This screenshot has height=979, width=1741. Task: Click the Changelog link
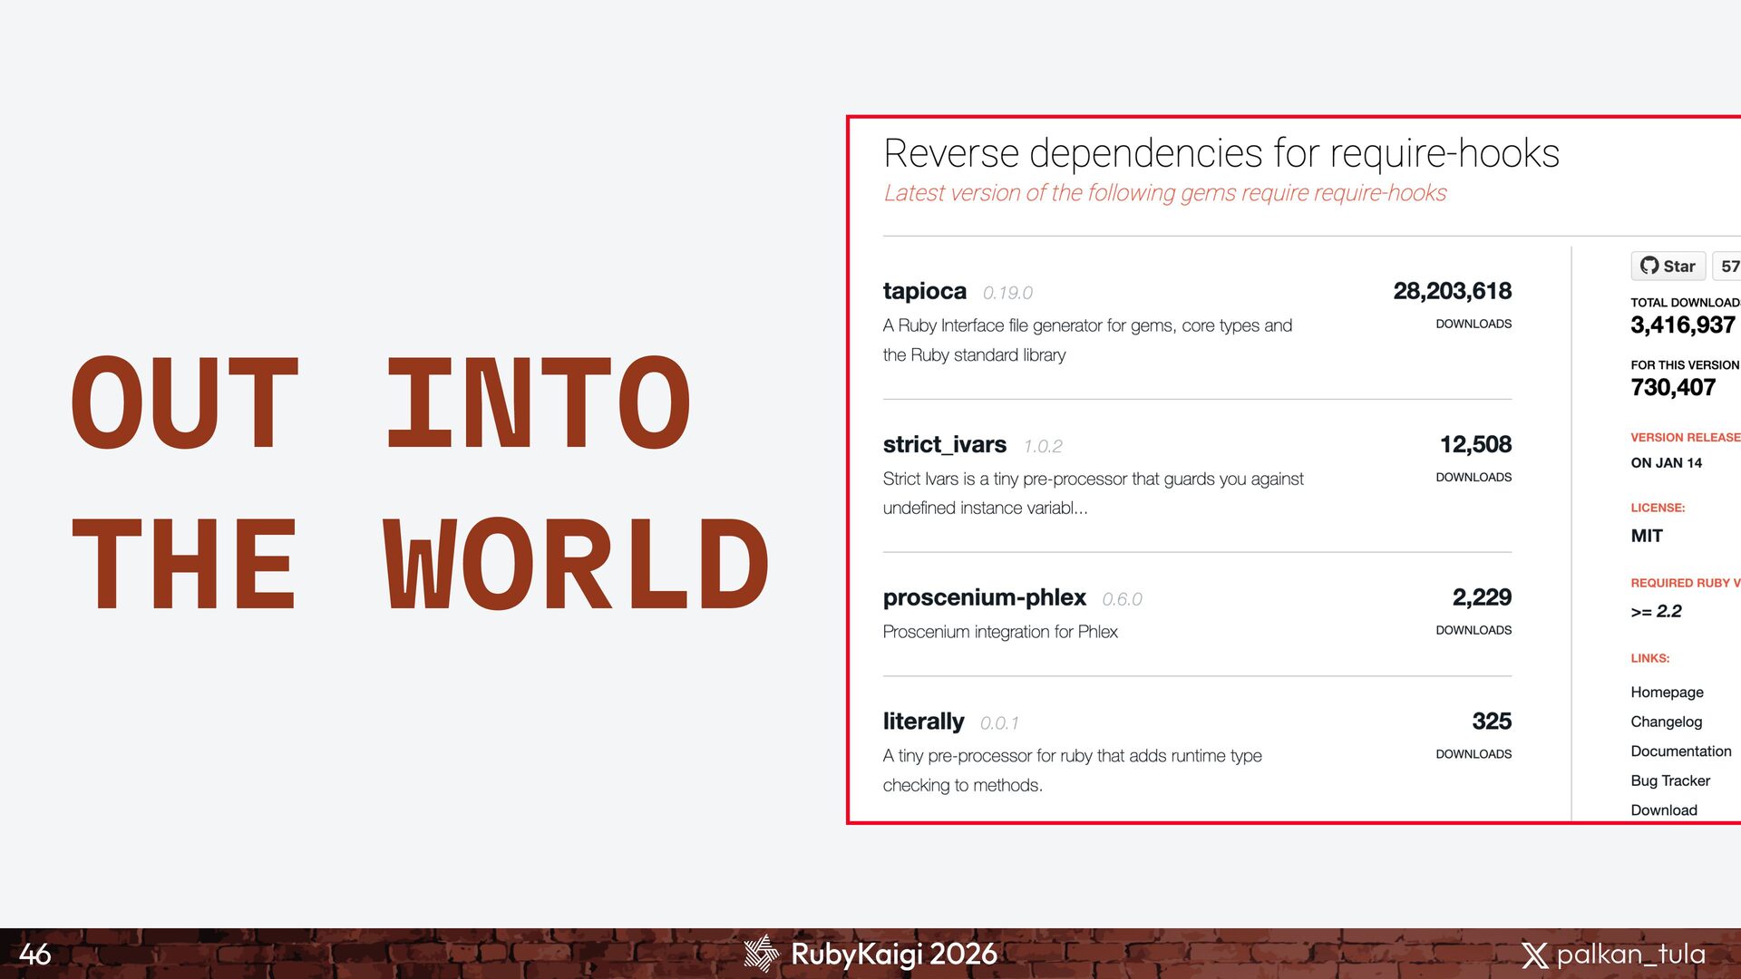click(1666, 722)
